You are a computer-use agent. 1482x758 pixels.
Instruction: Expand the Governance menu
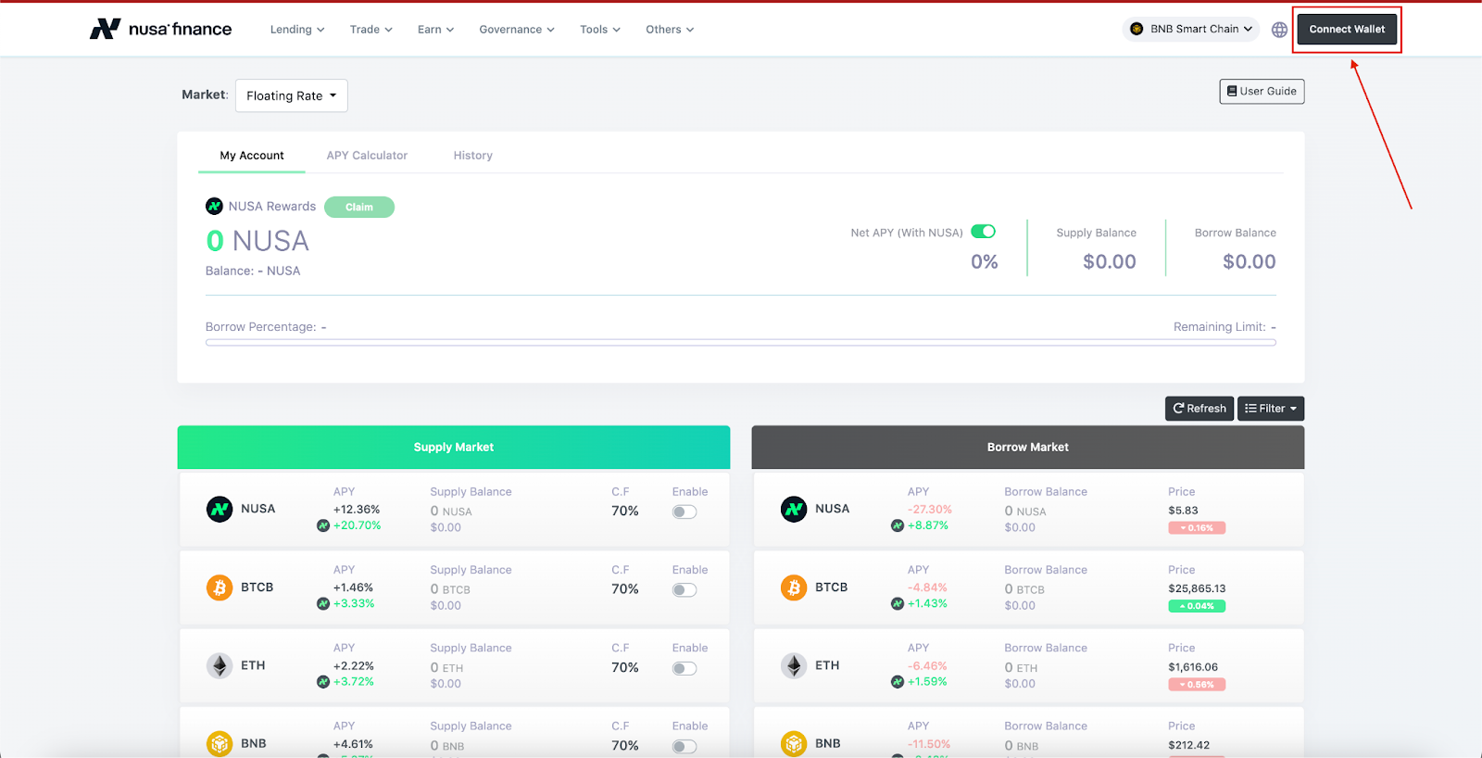(517, 30)
